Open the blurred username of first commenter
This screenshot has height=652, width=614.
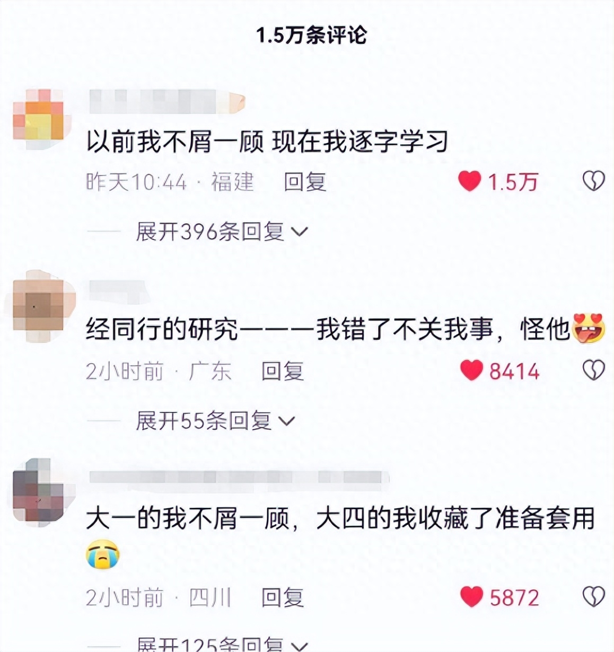(x=167, y=102)
